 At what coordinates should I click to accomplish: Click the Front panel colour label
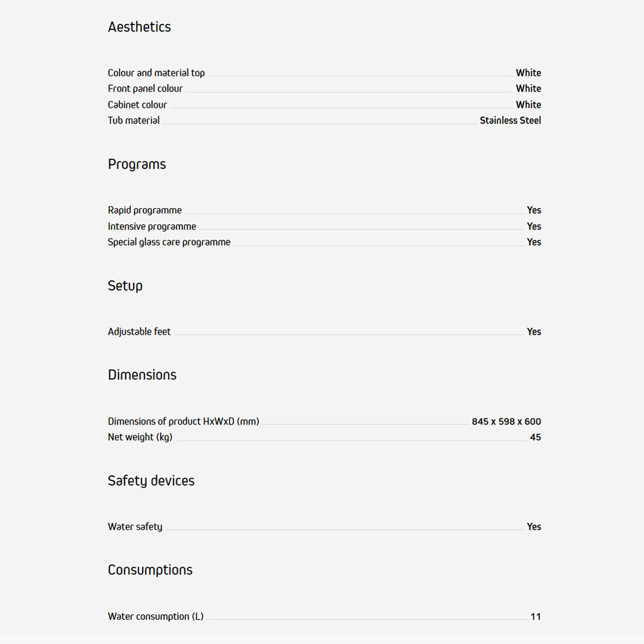145,88
